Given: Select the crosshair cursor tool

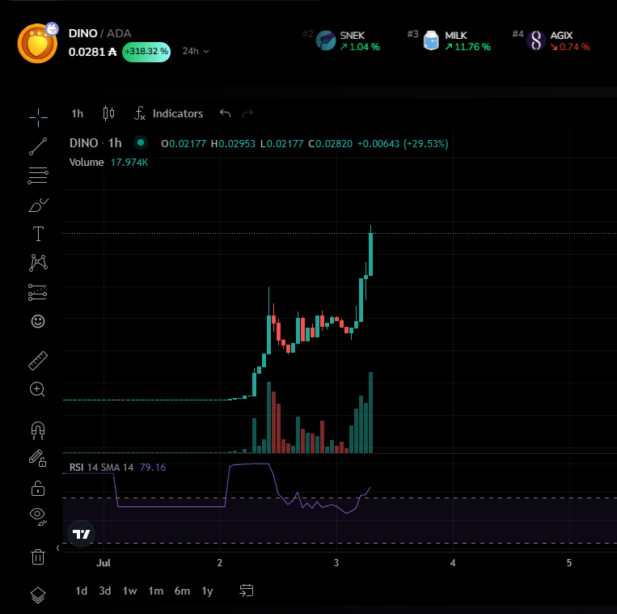Looking at the screenshot, I should 38,117.
